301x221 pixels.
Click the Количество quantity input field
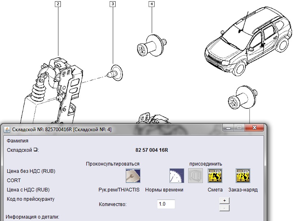[166, 204]
